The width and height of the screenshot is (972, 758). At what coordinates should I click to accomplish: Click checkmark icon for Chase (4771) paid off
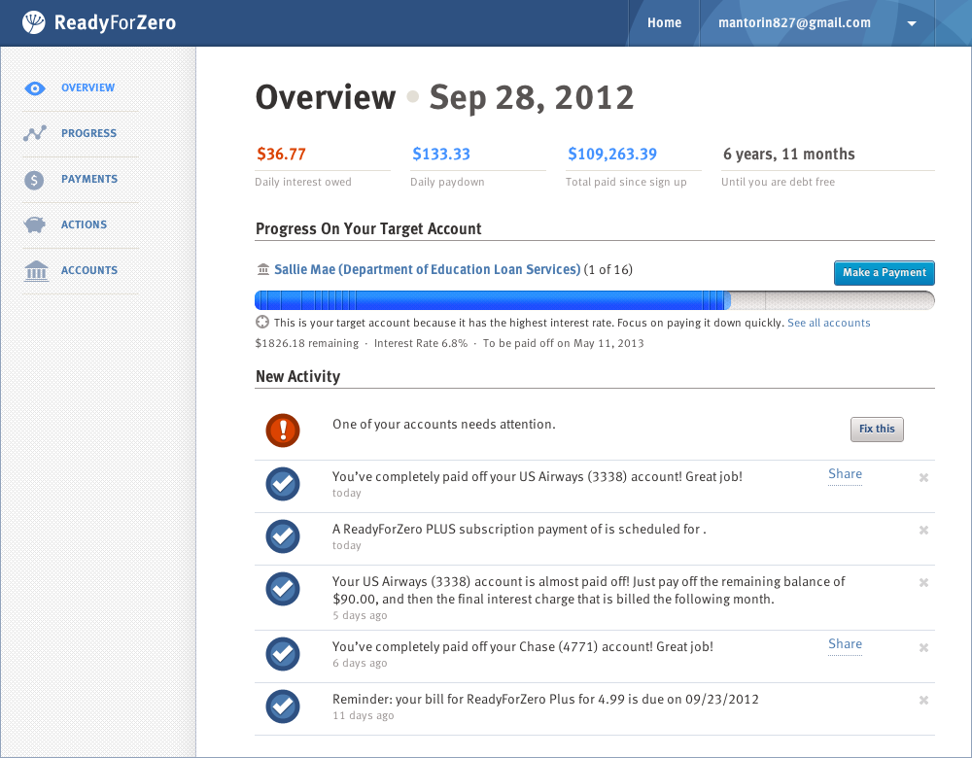(x=283, y=654)
